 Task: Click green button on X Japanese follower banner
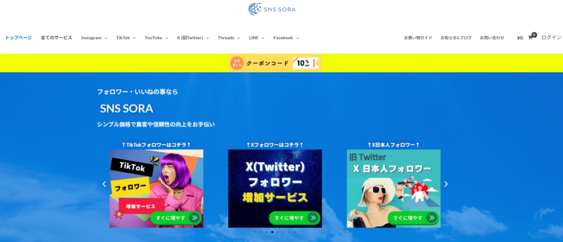click(x=413, y=218)
